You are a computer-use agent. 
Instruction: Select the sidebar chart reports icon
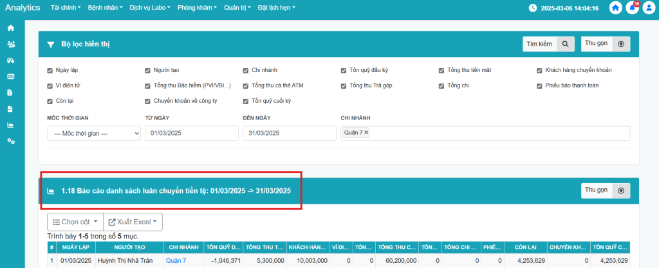pyautogui.click(x=10, y=125)
